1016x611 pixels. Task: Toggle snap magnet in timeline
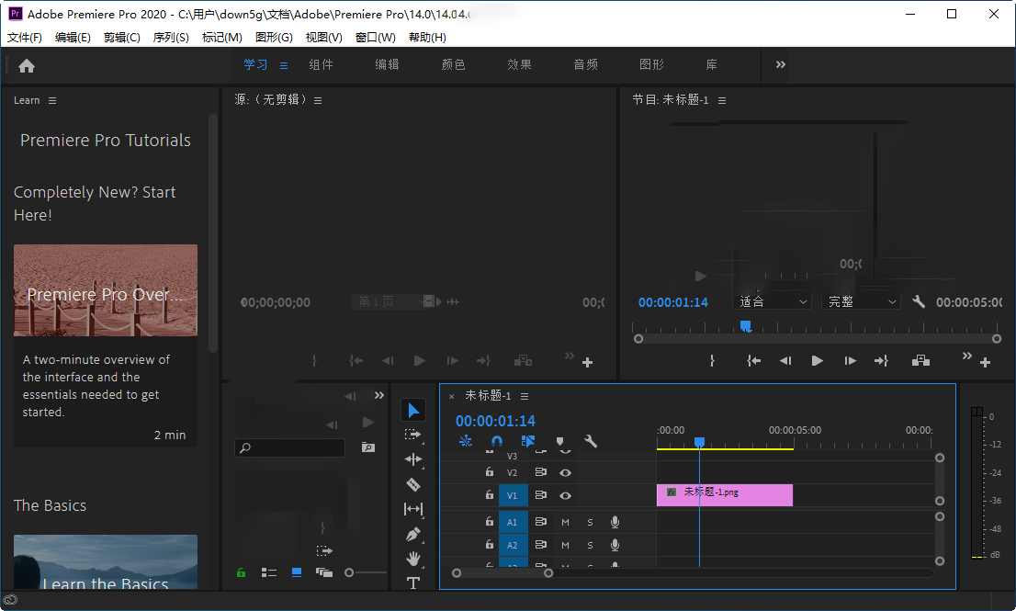coord(497,441)
